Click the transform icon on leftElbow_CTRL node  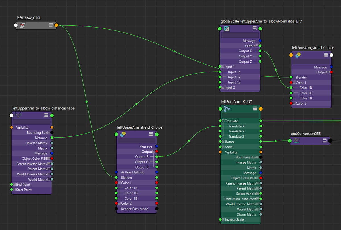[x=22, y=25]
